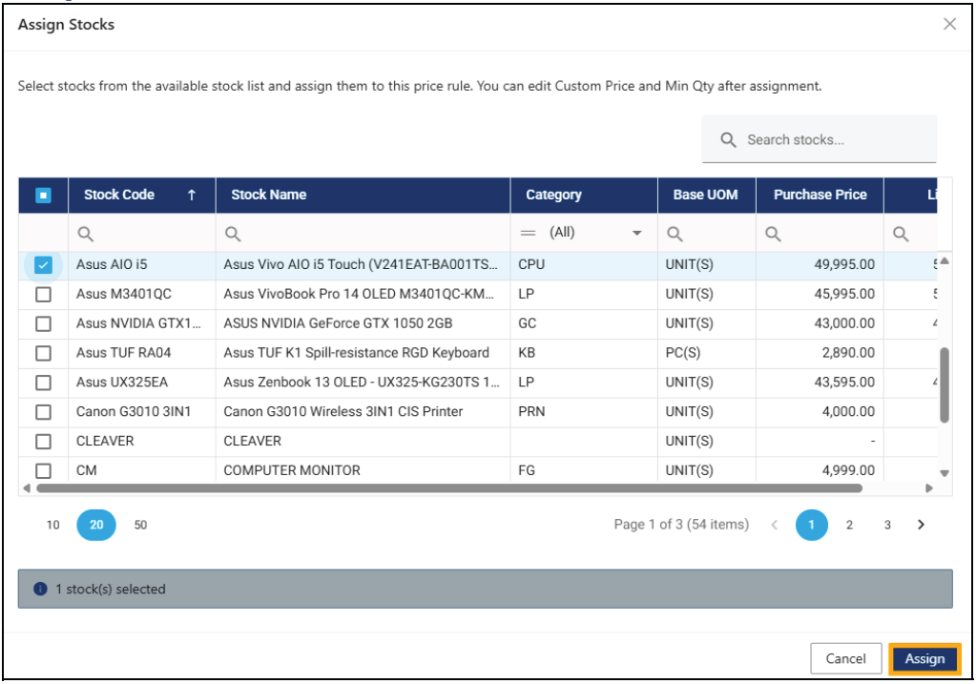Cancel the stock assignment
This screenshot has width=976, height=684.
click(x=845, y=658)
